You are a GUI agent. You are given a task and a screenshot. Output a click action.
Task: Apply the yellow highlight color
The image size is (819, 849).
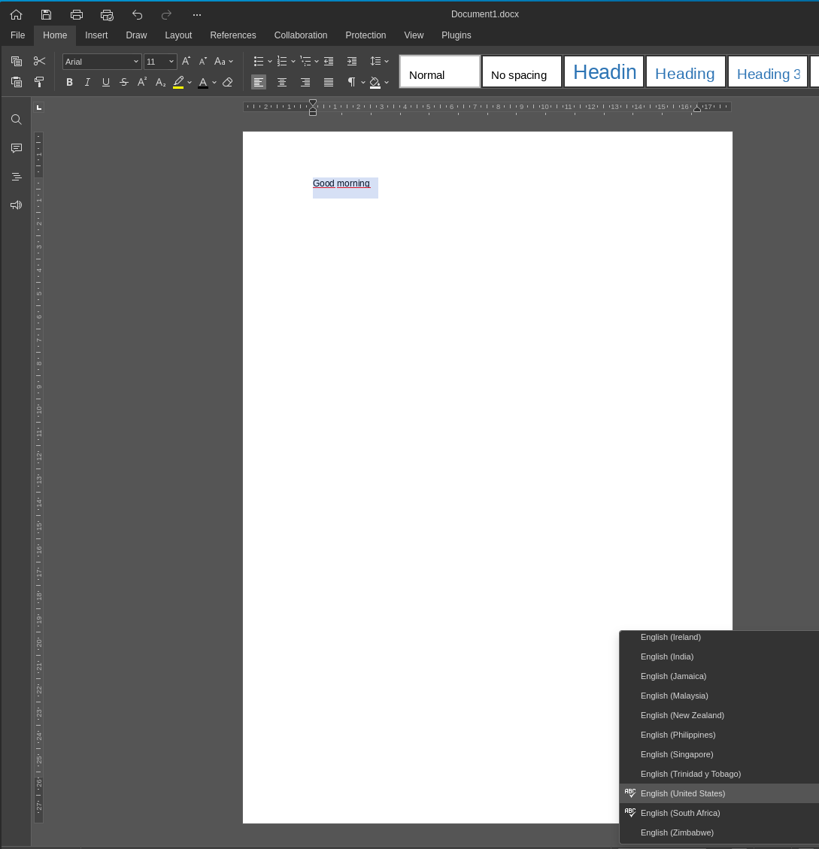(x=178, y=82)
